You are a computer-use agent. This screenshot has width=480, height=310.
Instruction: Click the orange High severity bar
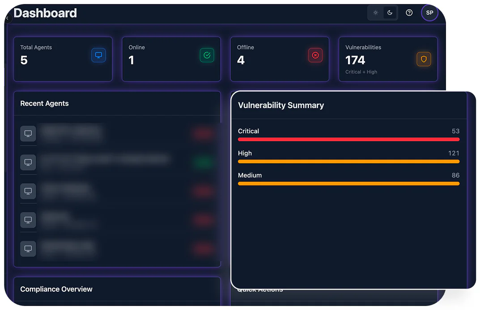tap(348, 161)
